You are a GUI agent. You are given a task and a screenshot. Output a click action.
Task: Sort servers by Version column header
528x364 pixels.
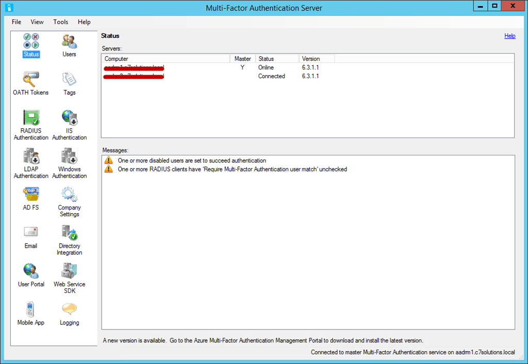coord(317,59)
